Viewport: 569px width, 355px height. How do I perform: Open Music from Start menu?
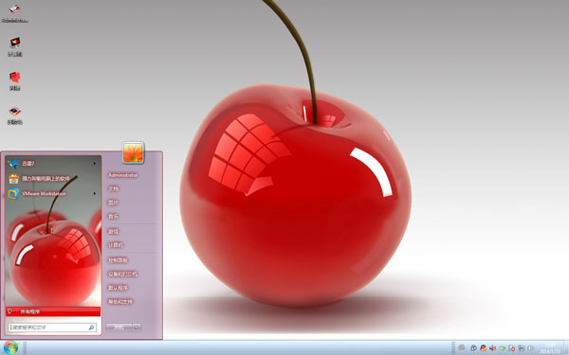click(x=113, y=216)
